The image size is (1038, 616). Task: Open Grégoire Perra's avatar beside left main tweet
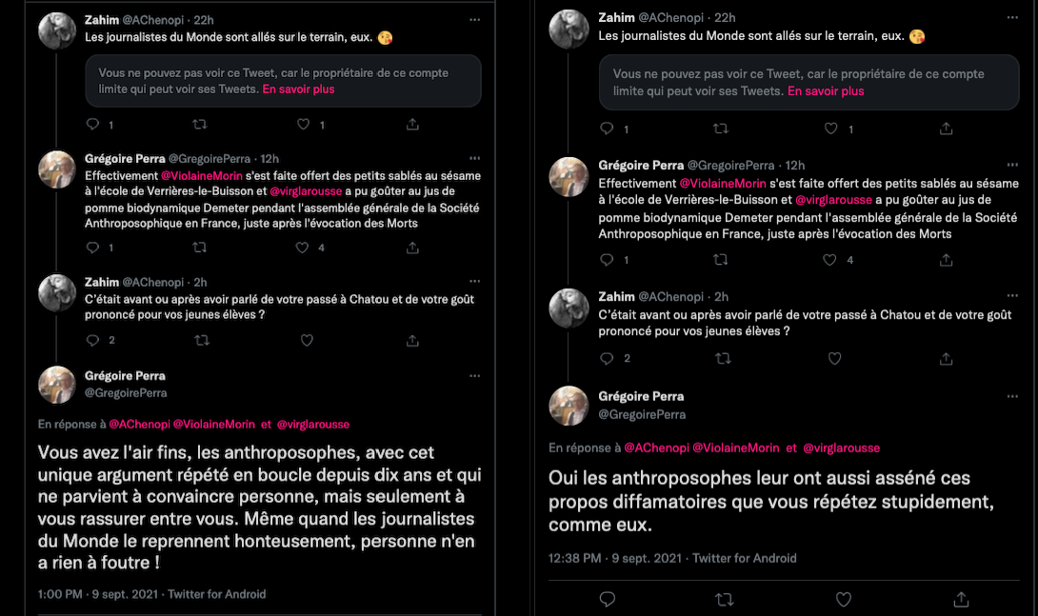(x=56, y=385)
